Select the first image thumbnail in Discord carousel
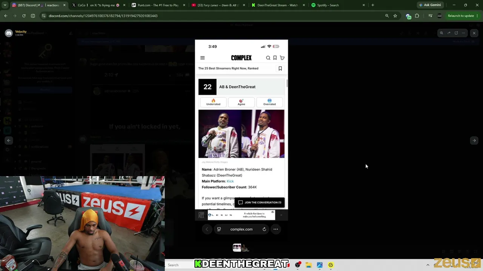The image size is (483, 271). [x=237, y=247]
